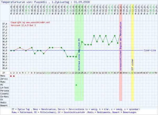Click the green Mittelschmerz triangle on day 23

[76, 85]
